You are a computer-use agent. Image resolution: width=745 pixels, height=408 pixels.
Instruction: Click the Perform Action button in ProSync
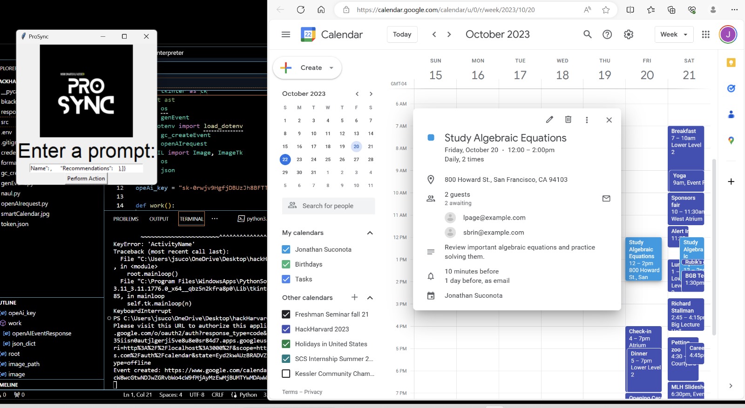[86, 178]
